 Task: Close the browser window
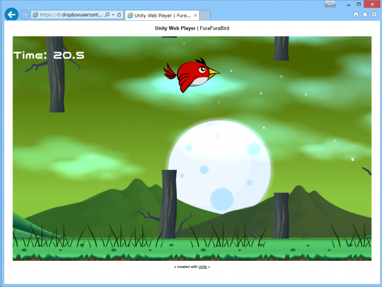(372, 4)
